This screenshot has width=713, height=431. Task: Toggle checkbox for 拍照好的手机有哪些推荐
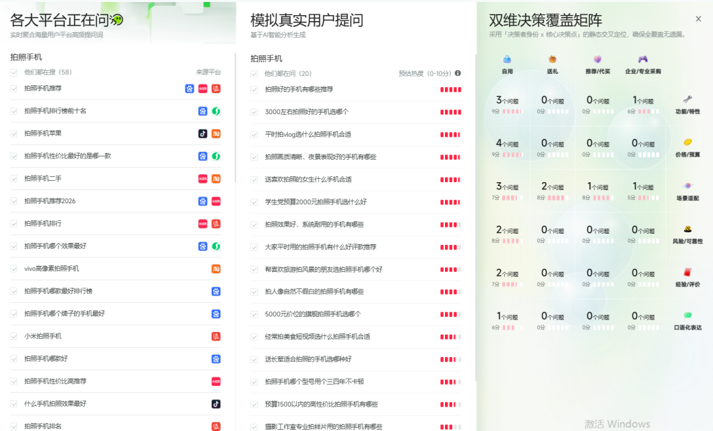coord(254,90)
